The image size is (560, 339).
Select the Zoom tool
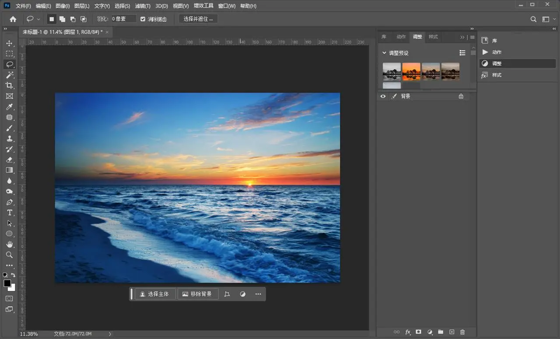[x=10, y=255]
